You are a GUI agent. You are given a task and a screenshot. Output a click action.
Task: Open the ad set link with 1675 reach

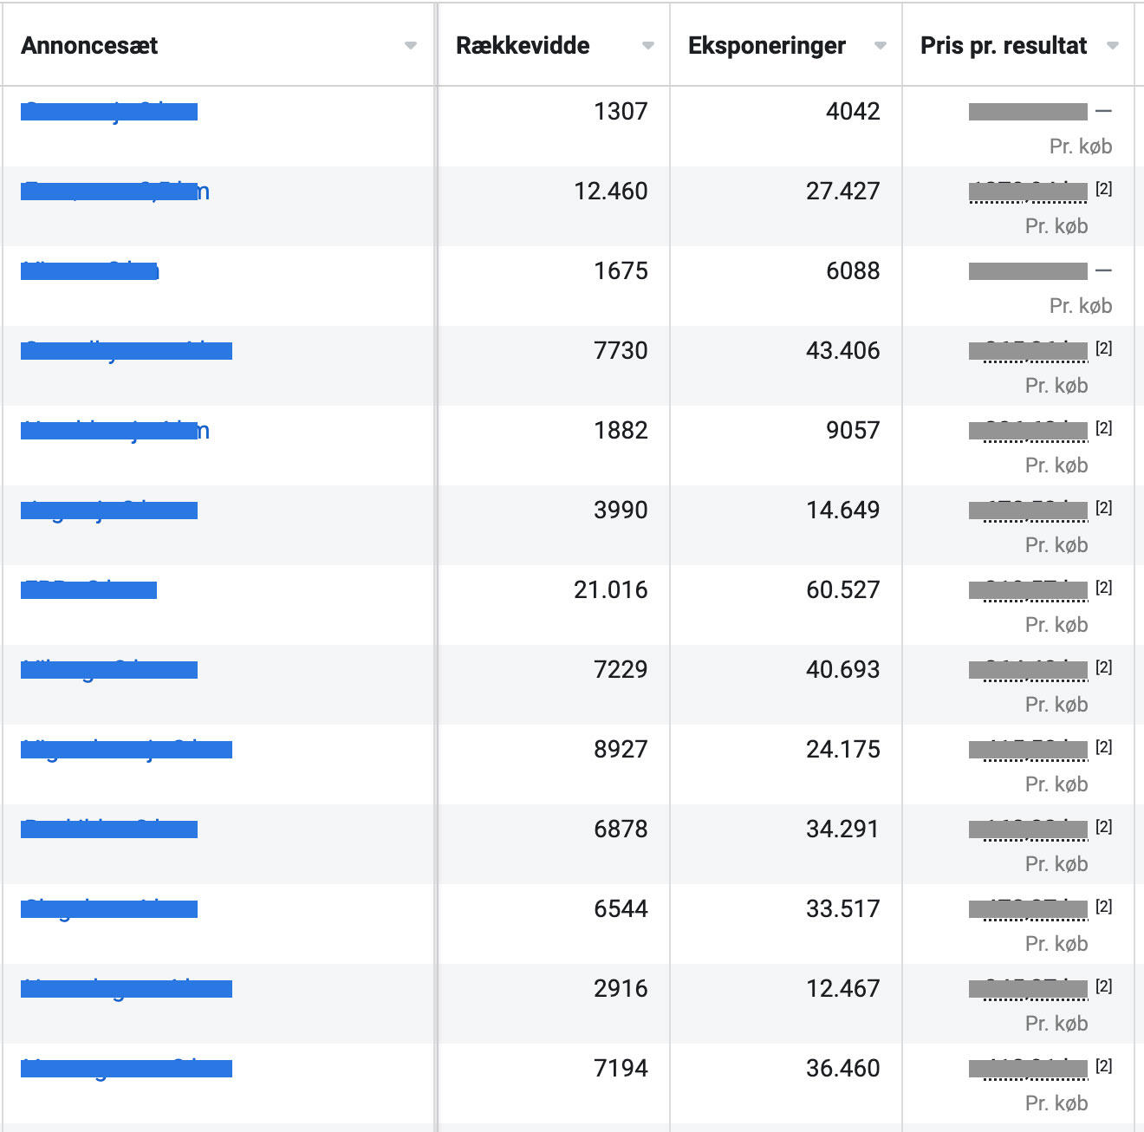pos(89,271)
